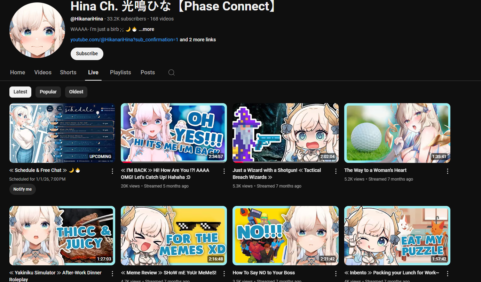Open Yakiniku Simulator stream title link
The height and width of the screenshot is (282, 481).
coord(55,276)
